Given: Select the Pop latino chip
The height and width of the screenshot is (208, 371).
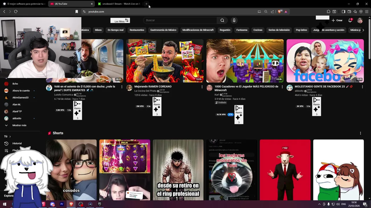Looking at the screenshot, I should pos(301,30).
